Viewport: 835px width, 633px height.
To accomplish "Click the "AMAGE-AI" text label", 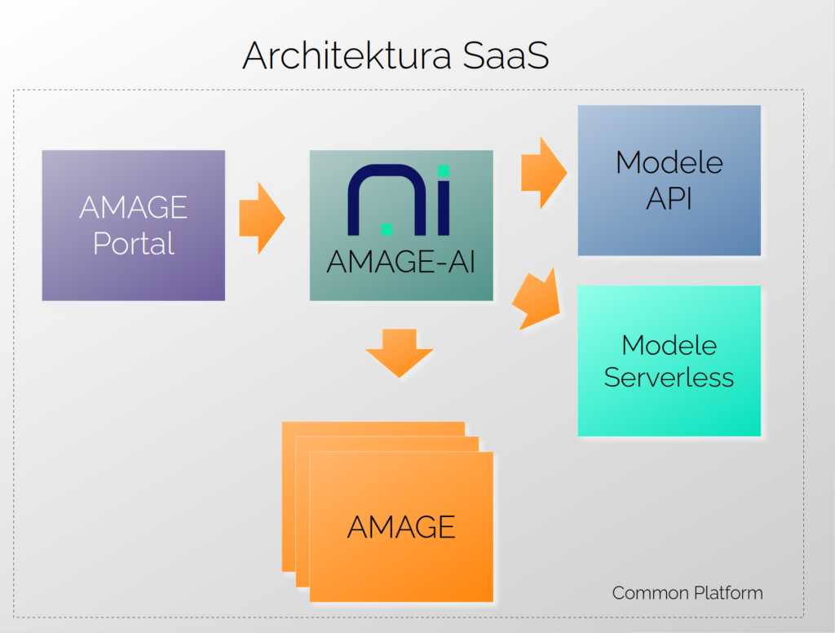I will (400, 263).
